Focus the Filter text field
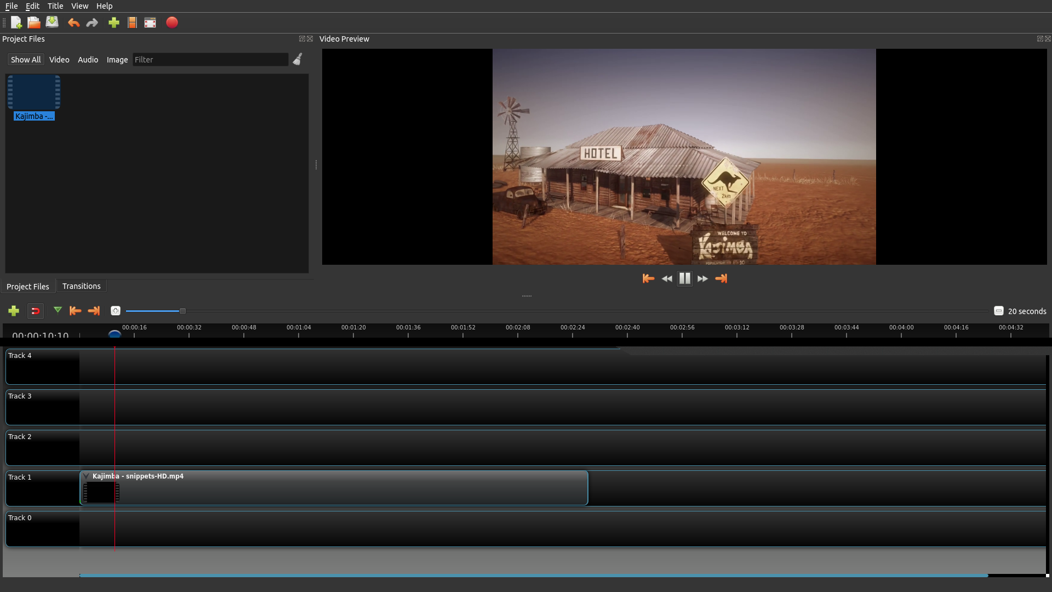Viewport: 1052px width, 592px height. coord(210,60)
